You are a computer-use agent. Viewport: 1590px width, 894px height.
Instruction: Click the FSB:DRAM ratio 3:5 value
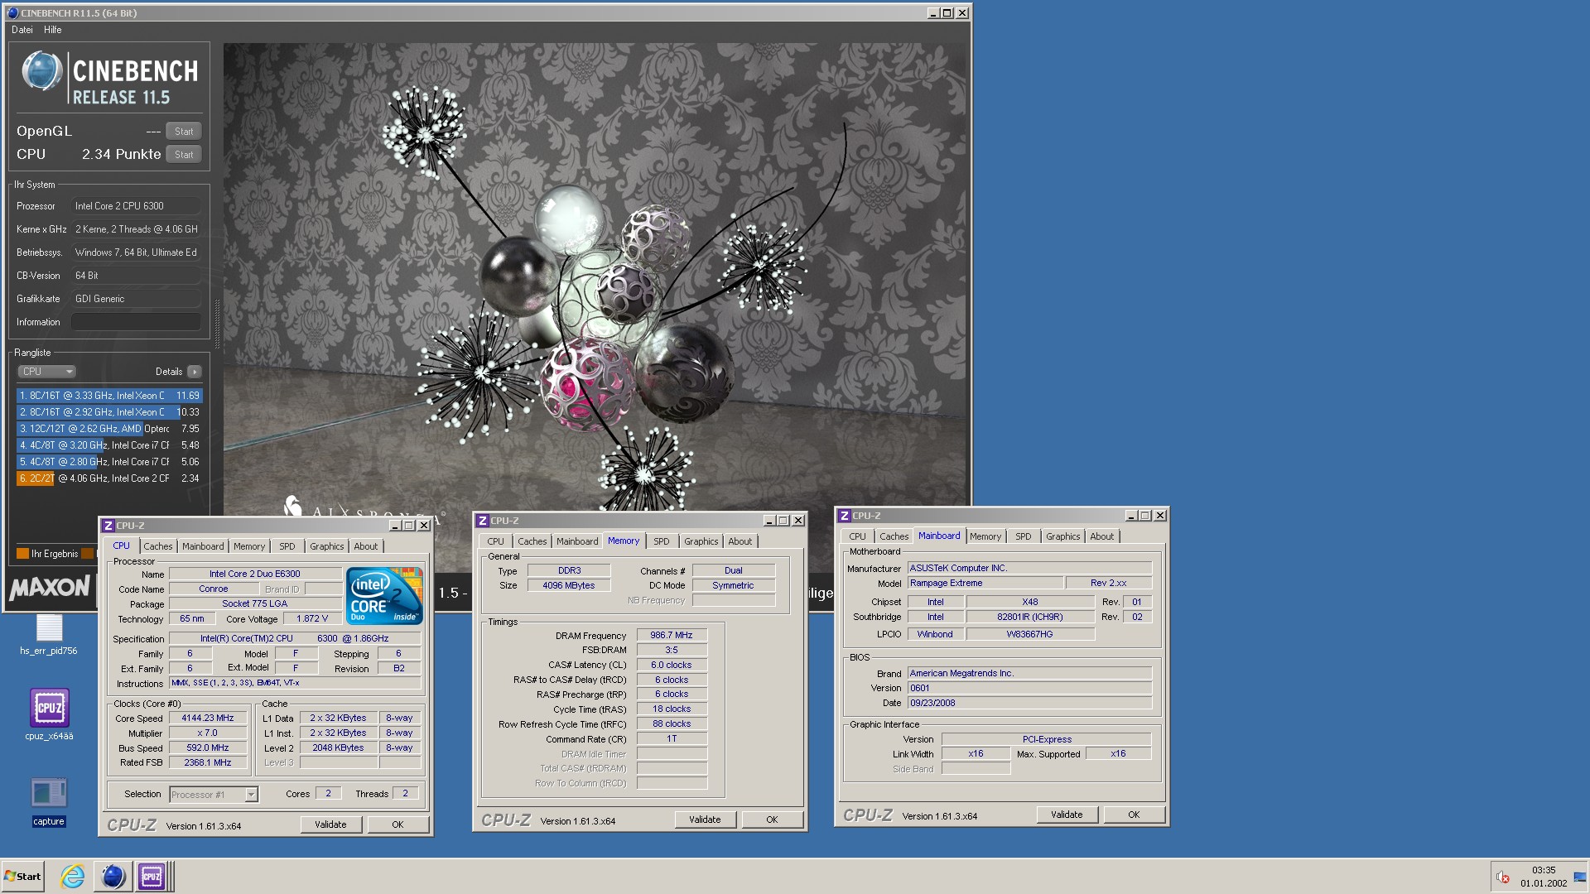pos(672,651)
